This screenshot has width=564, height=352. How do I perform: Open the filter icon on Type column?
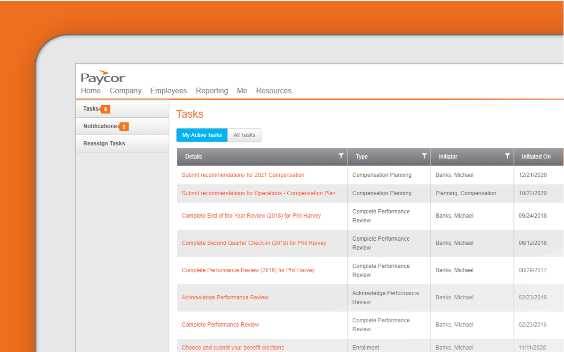(x=424, y=156)
